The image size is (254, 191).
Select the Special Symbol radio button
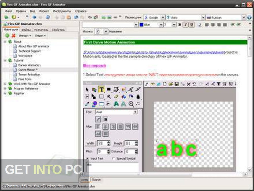(114, 158)
